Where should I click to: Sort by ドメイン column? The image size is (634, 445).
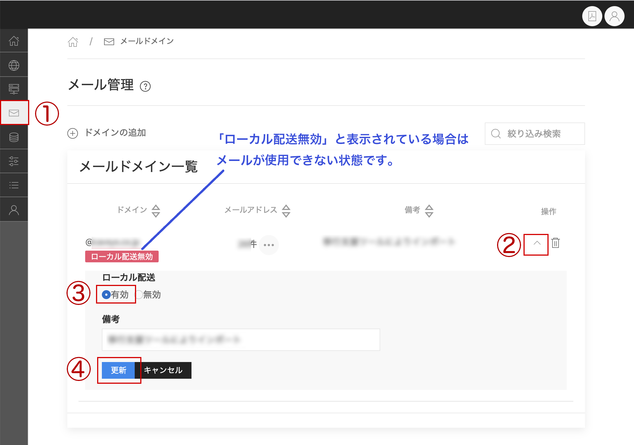point(156,211)
